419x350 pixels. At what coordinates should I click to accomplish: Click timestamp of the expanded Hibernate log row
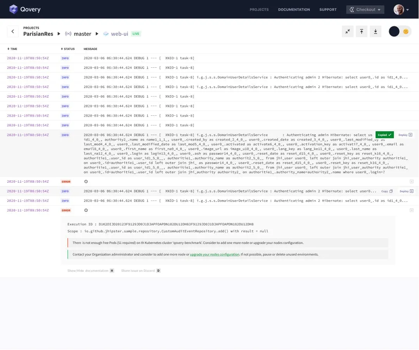(x=28, y=135)
